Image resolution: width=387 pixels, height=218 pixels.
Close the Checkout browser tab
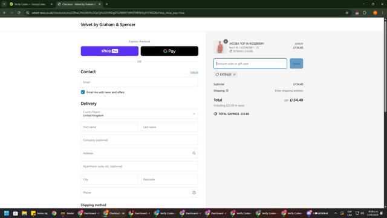pos(99,4)
